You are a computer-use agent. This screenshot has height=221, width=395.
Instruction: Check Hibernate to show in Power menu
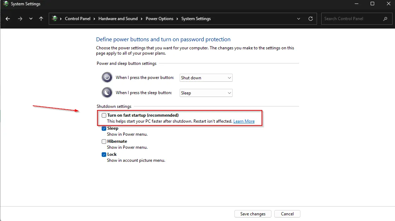(x=104, y=141)
